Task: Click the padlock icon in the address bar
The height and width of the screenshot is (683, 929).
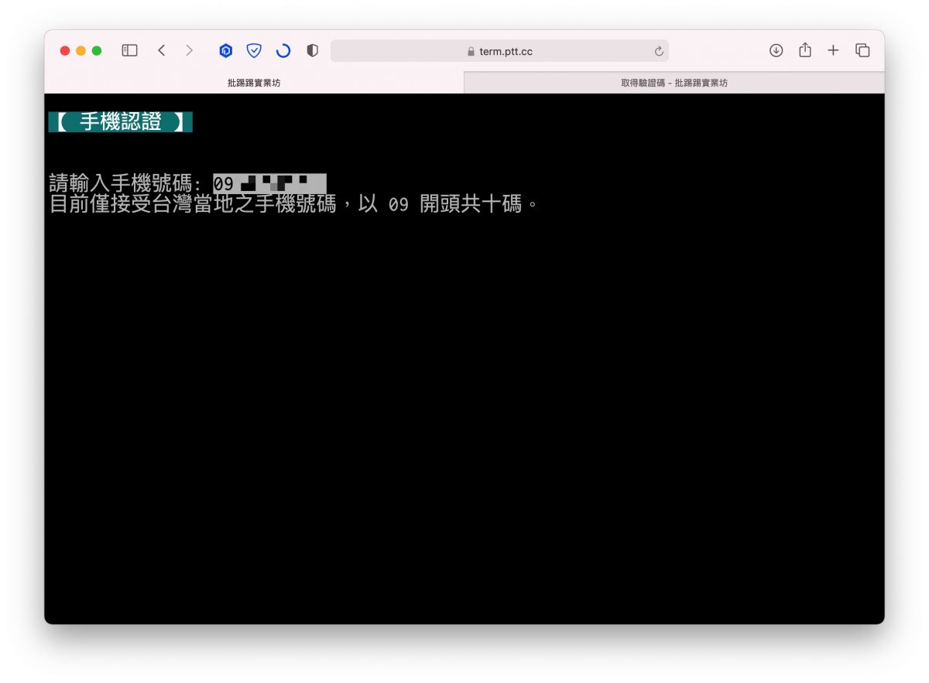Action: (471, 52)
